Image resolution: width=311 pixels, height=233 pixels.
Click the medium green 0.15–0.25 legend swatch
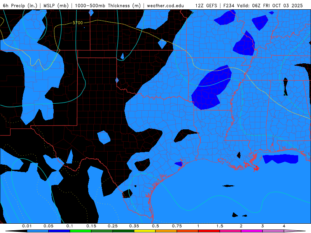coord(102,231)
